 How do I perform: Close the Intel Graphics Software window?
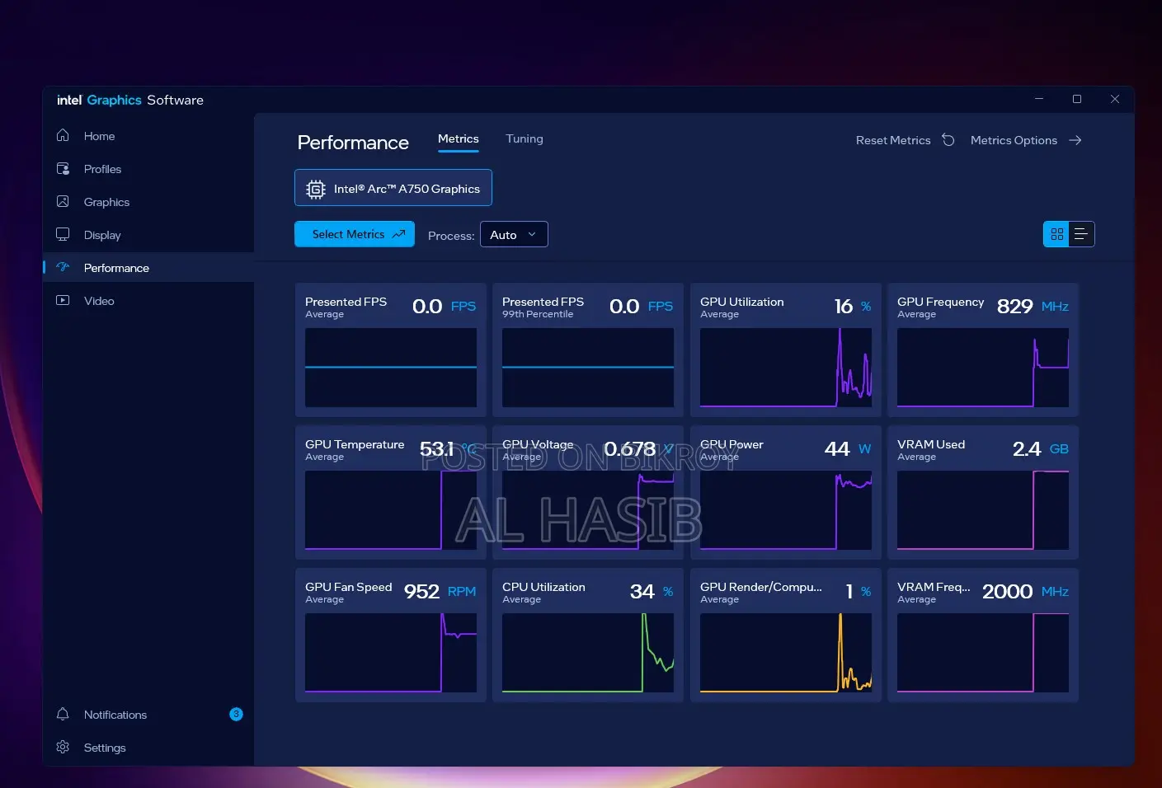click(1115, 99)
